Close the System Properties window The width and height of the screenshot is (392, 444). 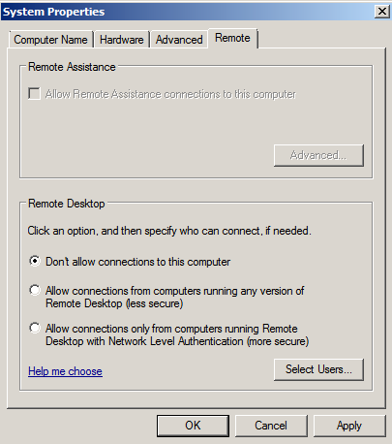tap(382, 12)
